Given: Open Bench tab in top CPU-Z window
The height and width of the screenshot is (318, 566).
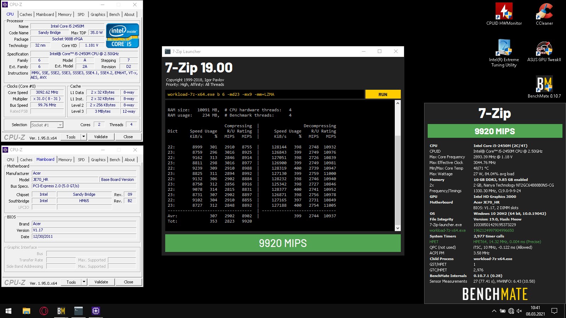Looking at the screenshot, I should point(115,14).
